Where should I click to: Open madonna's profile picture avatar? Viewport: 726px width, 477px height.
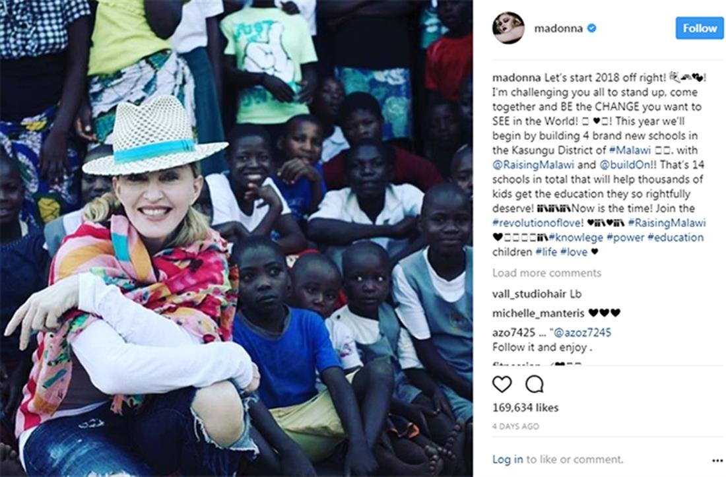[508, 28]
